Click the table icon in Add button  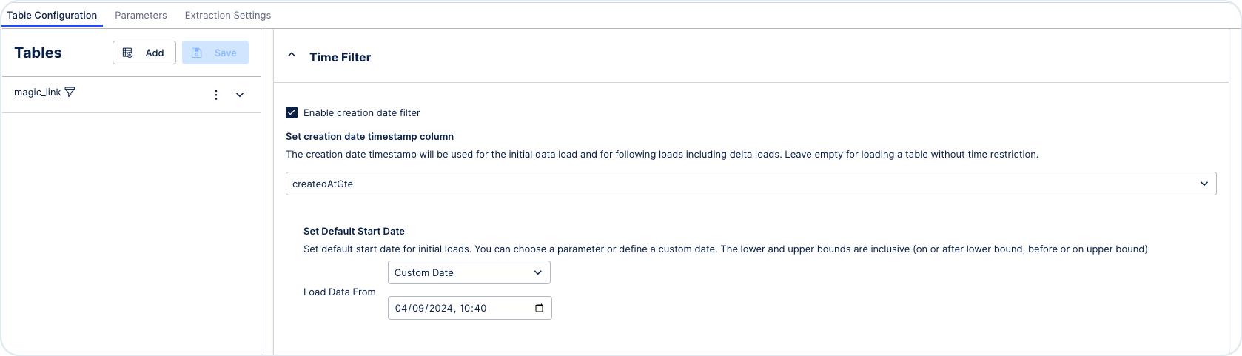[128, 53]
